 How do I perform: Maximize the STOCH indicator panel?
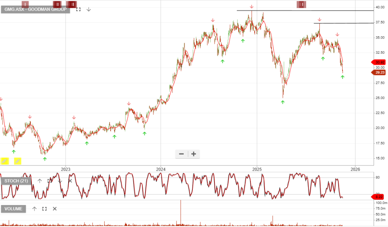pos(50,181)
